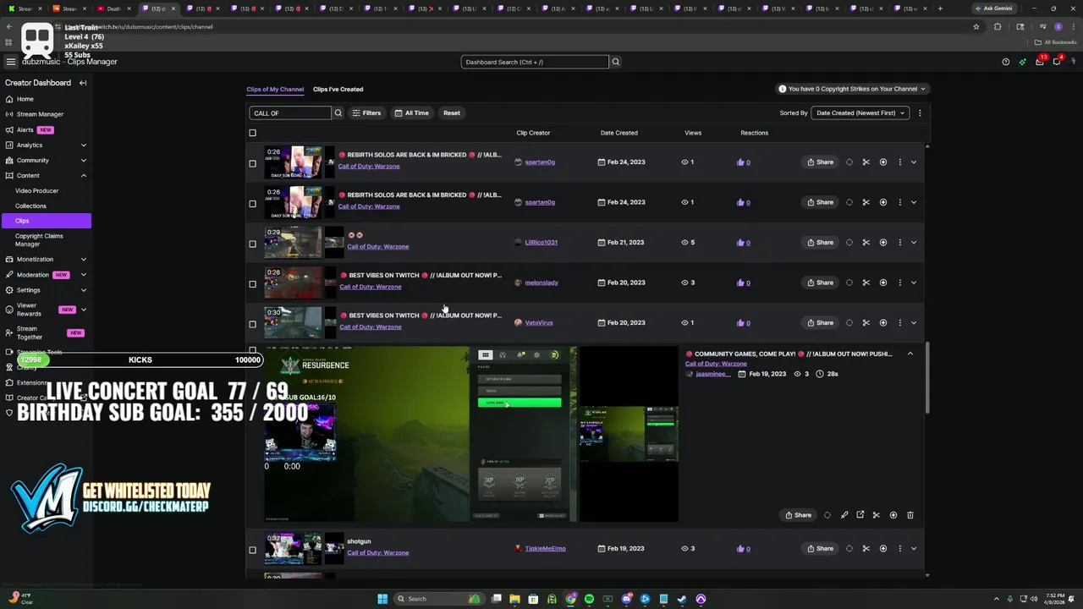
Task: Collapse the expanded COMMUNITY GAMES clip
Action: (910, 354)
